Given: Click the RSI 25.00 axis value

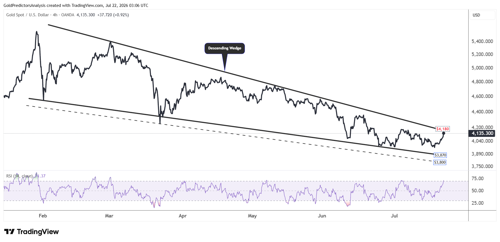Looking at the screenshot, I should (x=478, y=203).
